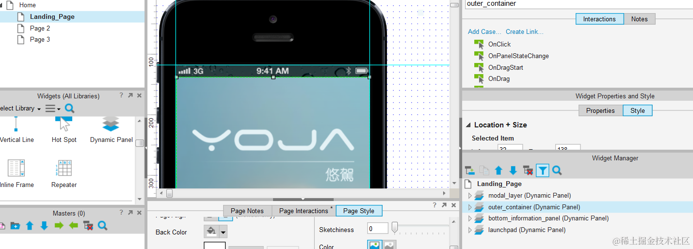The height and width of the screenshot is (249, 693).
Task: Click the canvas horizontal scrollbar thumb
Action: coord(169,193)
